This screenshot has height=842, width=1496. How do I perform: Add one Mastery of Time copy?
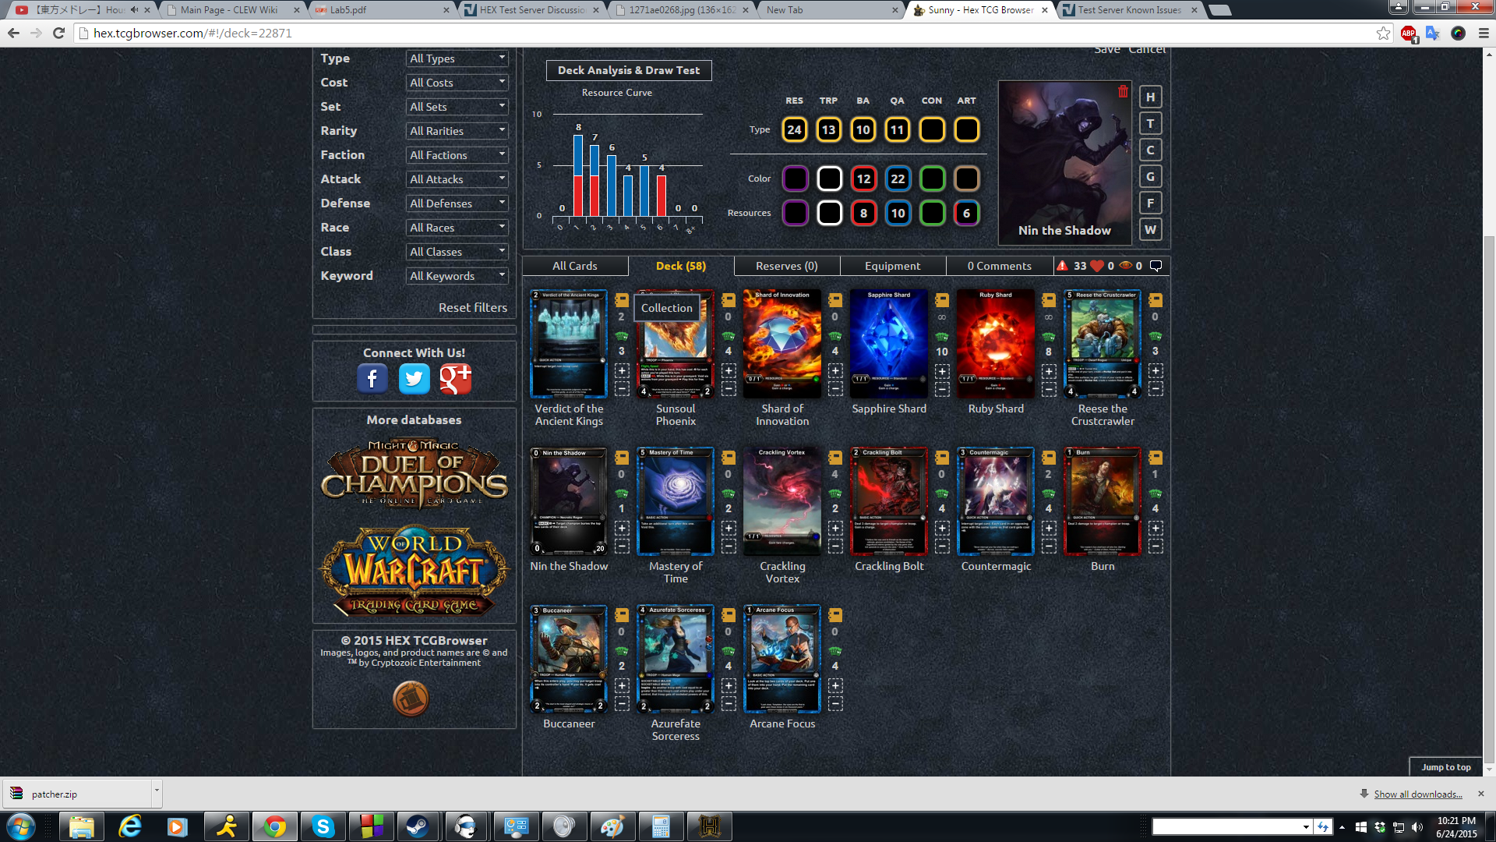tap(729, 528)
